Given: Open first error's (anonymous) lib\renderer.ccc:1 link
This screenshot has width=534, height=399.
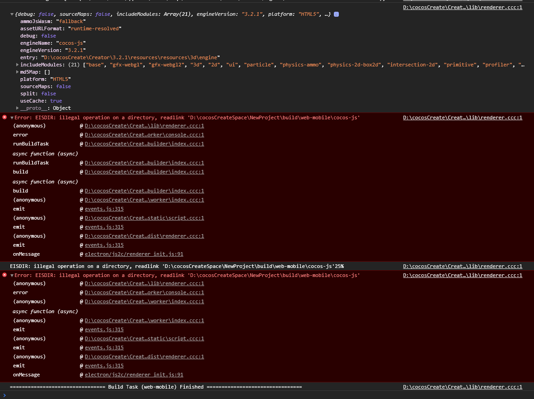Looking at the screenshot, I should [145, 126].
